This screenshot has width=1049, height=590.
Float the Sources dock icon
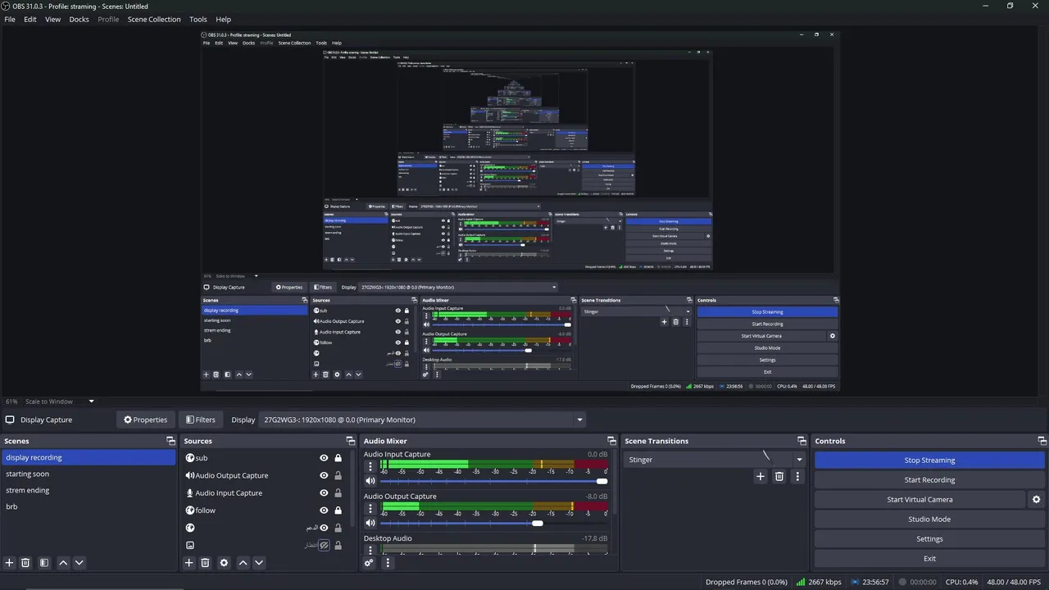coord(351,441)
